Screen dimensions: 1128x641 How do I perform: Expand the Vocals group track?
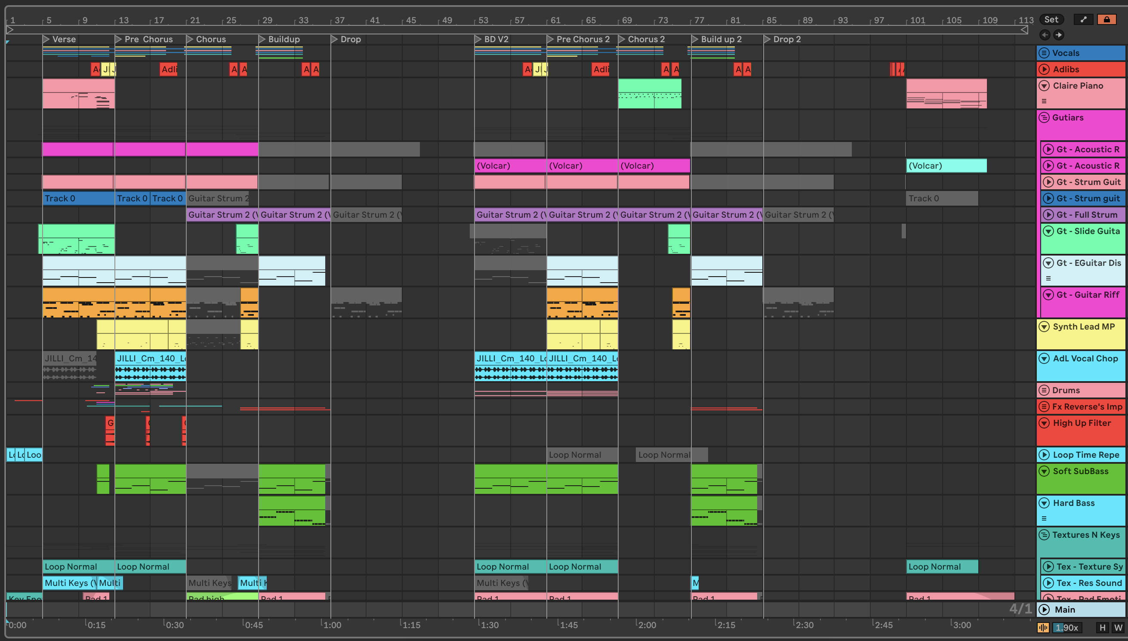tap(1044, 53)
